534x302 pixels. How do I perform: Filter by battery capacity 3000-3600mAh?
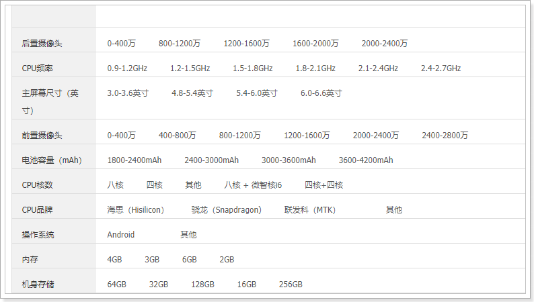(289, 160)
